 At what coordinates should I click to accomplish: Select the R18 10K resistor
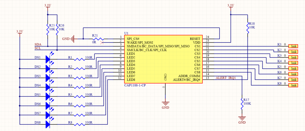pyautogui.click(x=248, y=28)
